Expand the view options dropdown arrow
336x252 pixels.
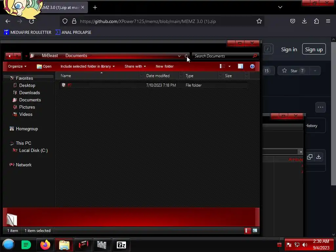click(229, 66)
